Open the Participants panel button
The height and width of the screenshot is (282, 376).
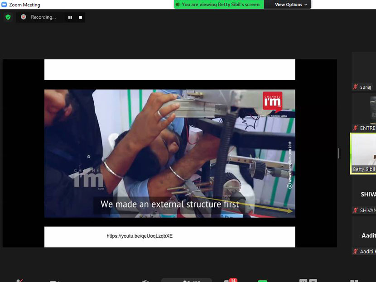187,280
